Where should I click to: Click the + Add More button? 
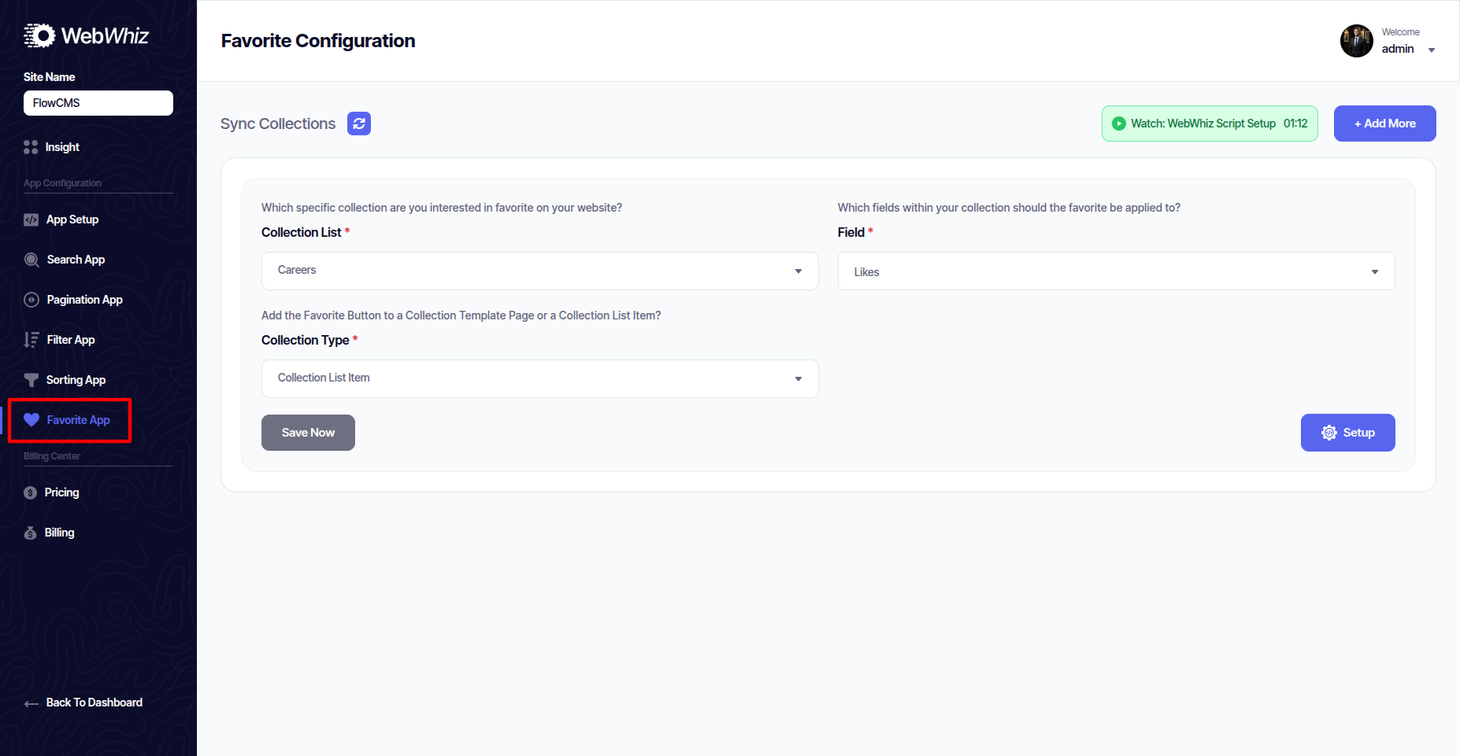tap(1384, 124)
